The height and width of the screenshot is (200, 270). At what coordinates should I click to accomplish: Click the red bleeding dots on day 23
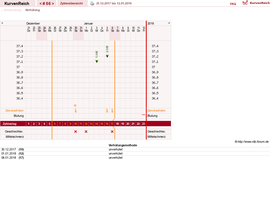pyautogui.click(x=143, y=115)
